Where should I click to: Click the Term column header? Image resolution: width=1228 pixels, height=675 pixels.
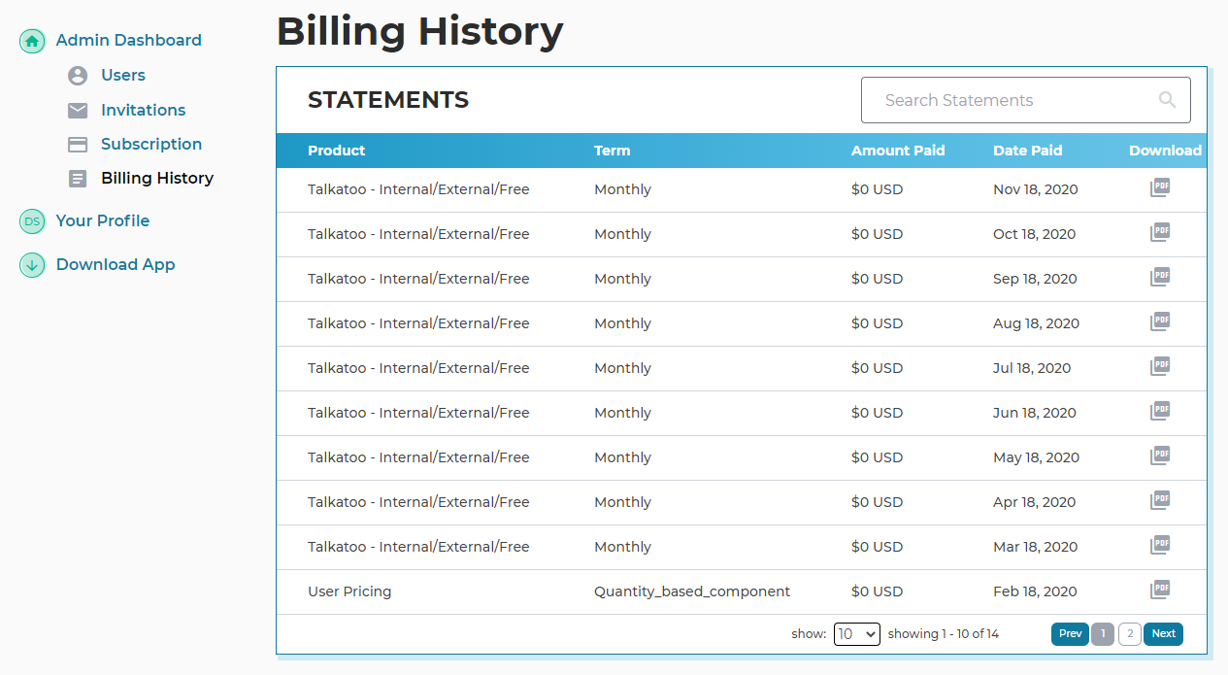[613, 151]
